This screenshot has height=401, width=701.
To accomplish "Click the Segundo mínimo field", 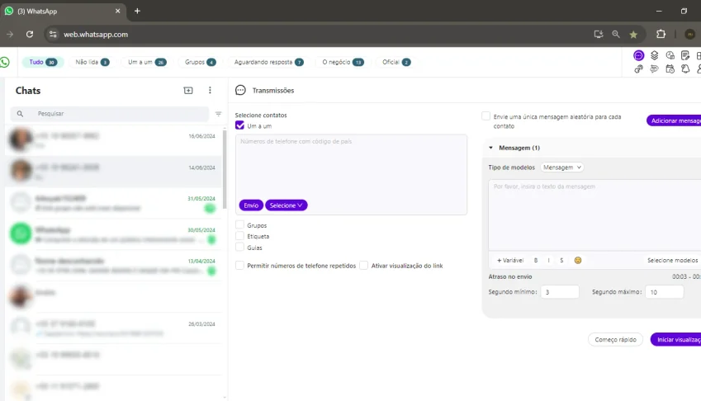I will coord(560,292).
